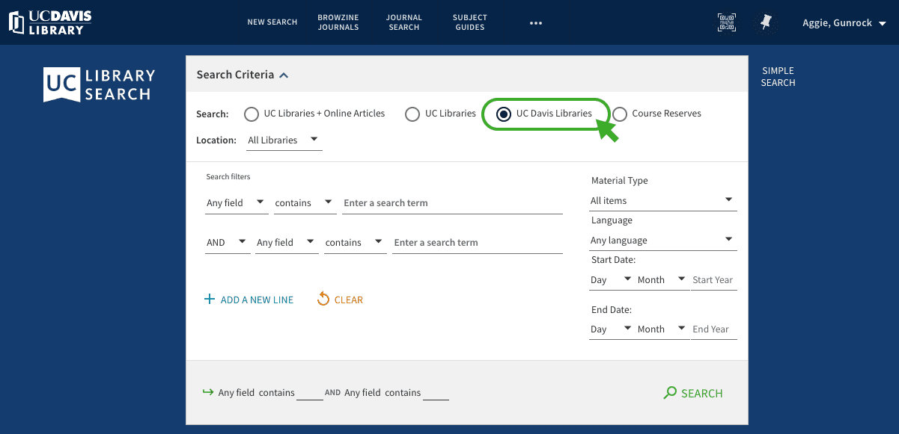This screenshot has height=434, width=899.
Task: Click the UC Library Search logo
Action: 100,84
